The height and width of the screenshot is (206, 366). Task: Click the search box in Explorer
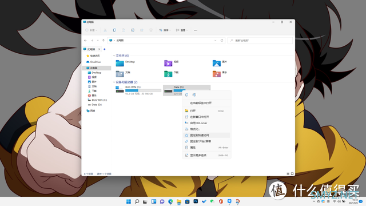coord(260,41)
